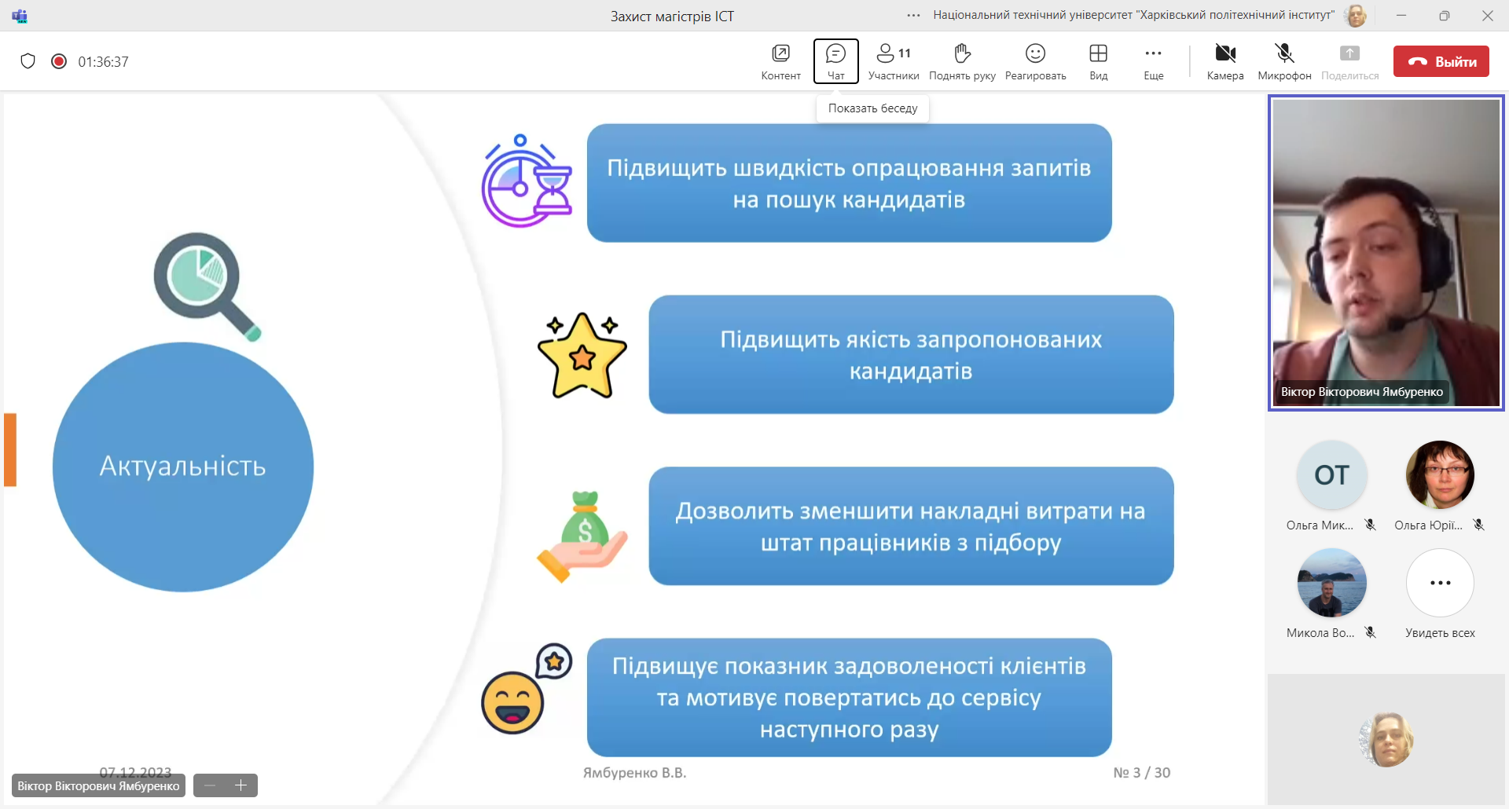Click the organization name Харківський політехнічний інститут
Viewport: 1509px width, 809px height.
1133,15
